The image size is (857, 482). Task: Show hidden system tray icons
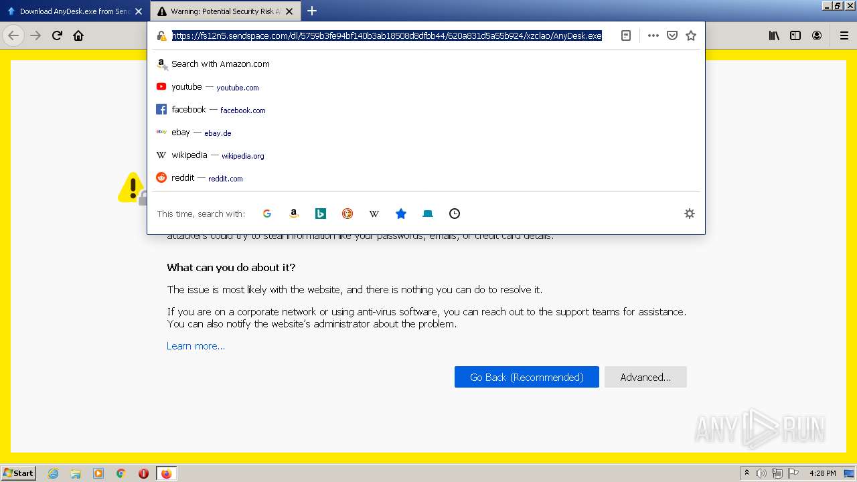[x=747, y=473]
